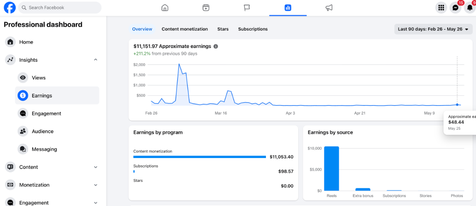Click the Views eye icon
Viewport: 476px width, 206px height.
coord(23,78)
